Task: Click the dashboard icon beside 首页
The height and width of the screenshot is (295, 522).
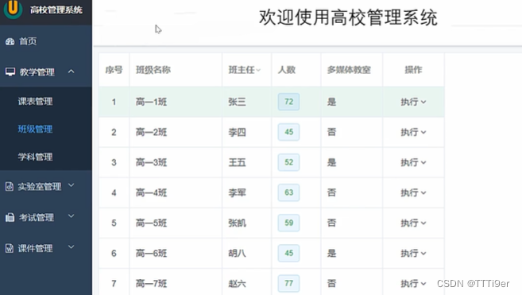Action: click(10, 41)
